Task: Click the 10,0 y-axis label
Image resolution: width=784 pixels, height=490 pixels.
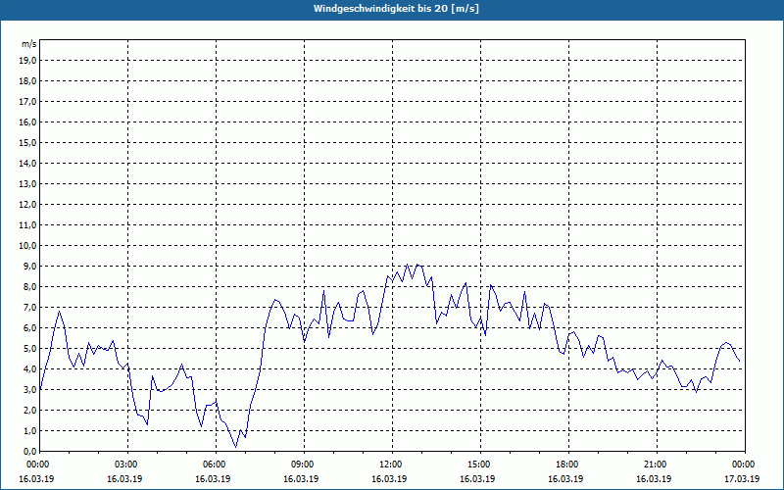Action: click(x=28, y=246)
